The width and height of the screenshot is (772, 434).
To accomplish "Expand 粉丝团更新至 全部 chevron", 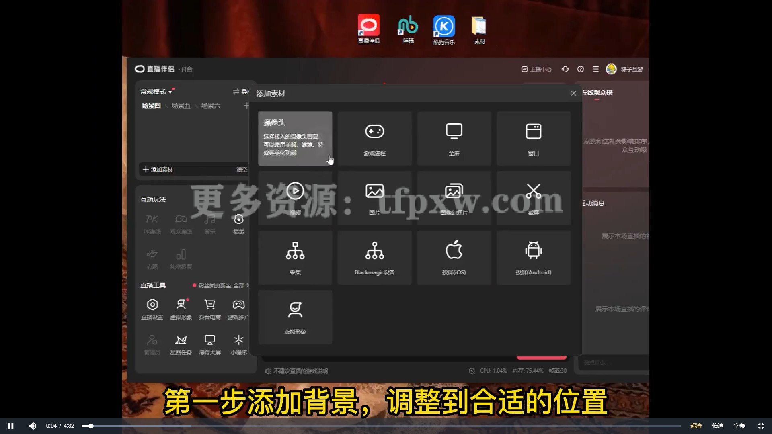I will (247, 285).
